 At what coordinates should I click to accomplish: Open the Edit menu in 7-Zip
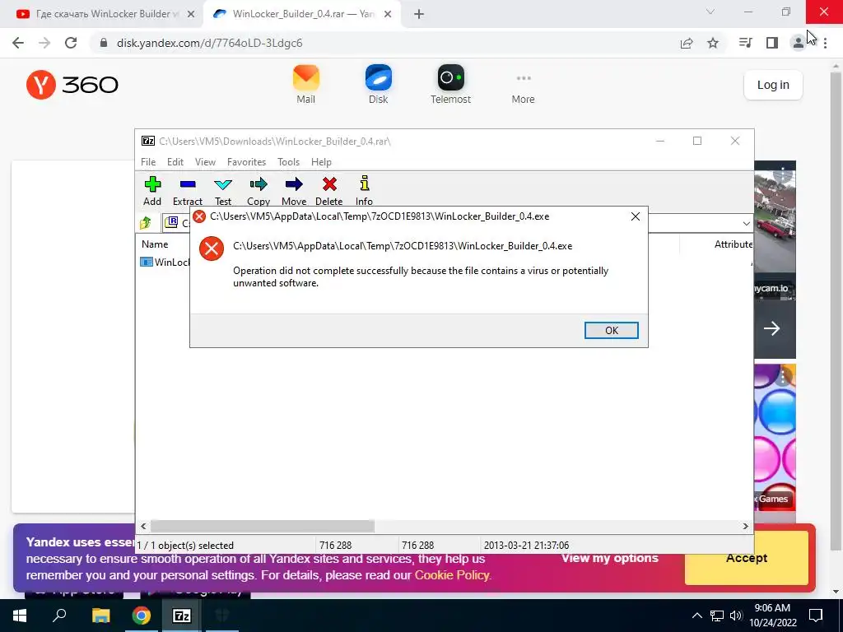click(x=175, y=162)
